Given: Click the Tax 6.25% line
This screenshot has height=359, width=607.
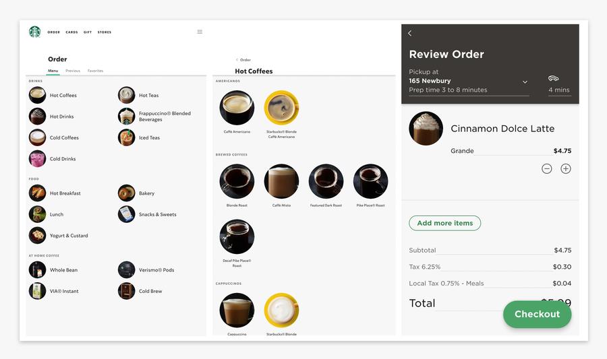Looking at the screenshot, I should point(490,267).
